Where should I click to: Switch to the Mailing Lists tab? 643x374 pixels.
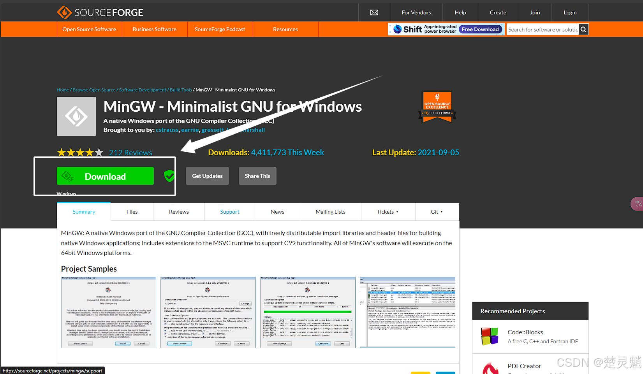point(330,212)
